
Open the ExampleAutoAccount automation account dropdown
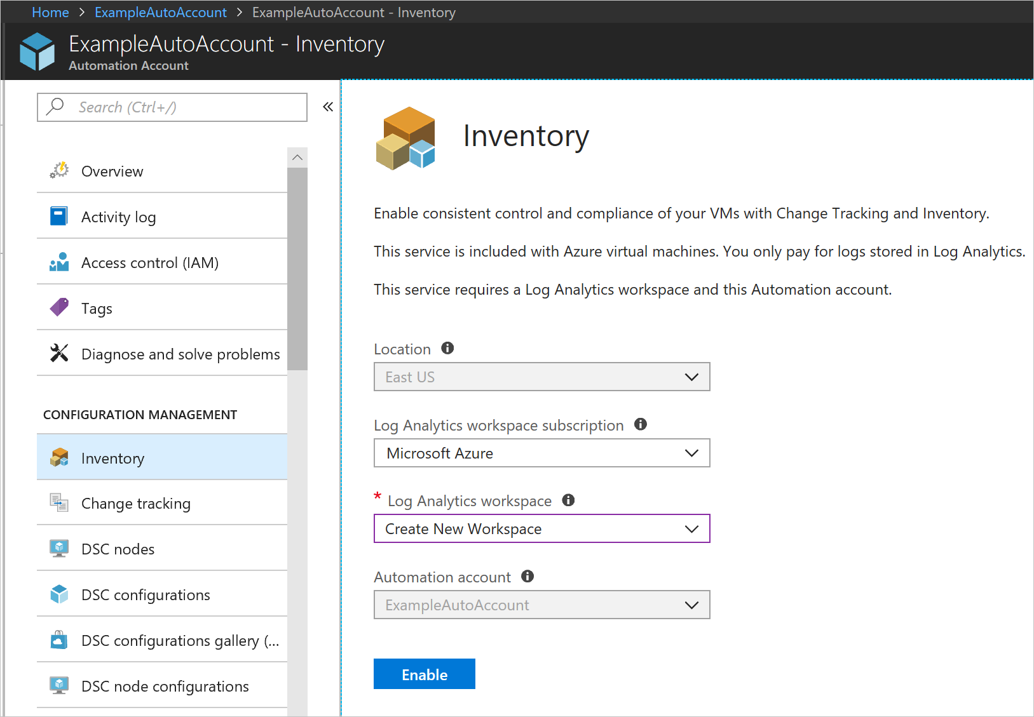point(541,605)
